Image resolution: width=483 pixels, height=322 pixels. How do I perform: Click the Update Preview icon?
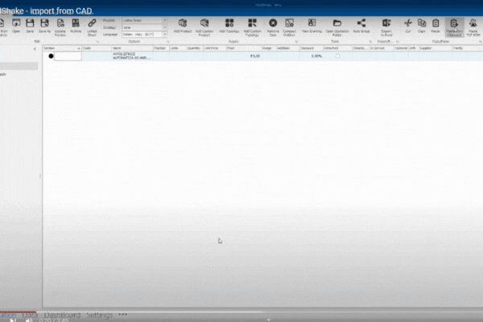tap(60, 23)
